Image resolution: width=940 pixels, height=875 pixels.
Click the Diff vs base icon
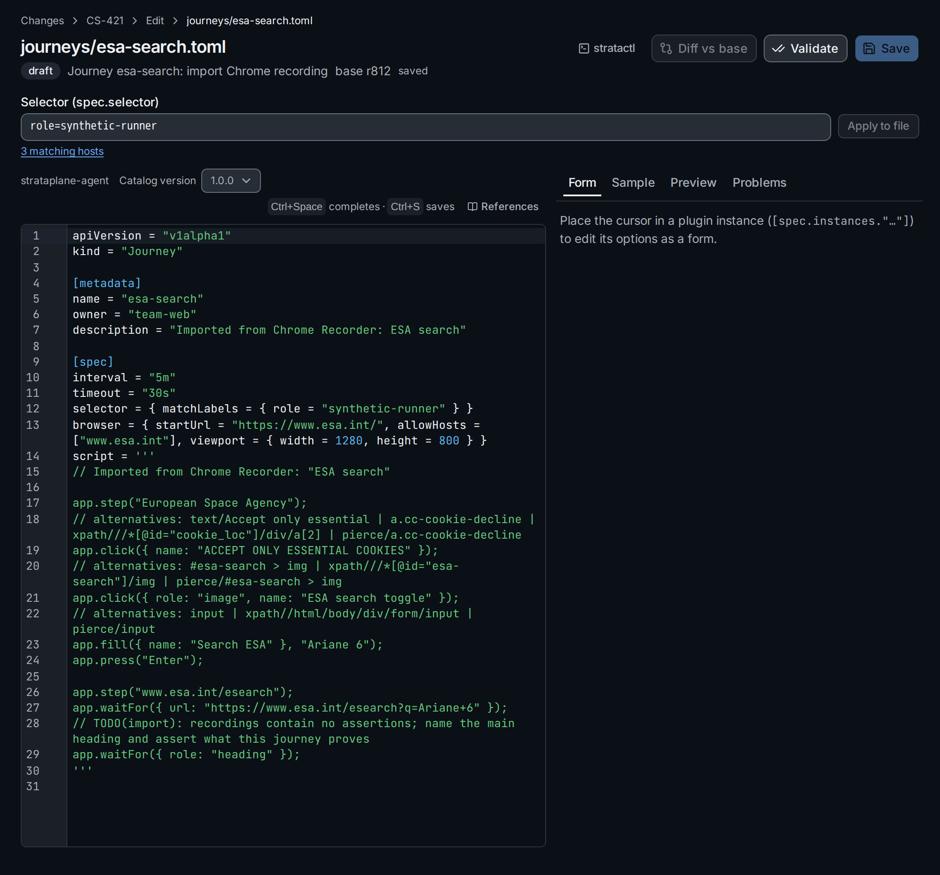[x=666, y=48]
